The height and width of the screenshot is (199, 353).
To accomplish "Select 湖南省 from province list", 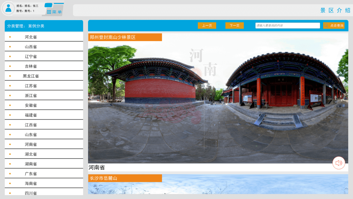I will (31, 164).
